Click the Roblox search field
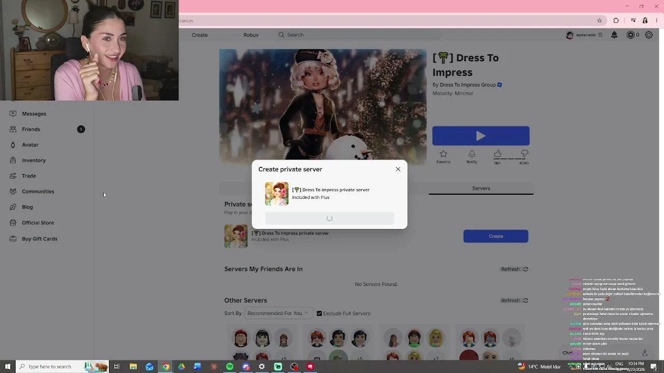This screenshot has height=373, width=664. [x=358, y=35]
